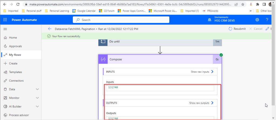Open the Power Automate app launcher waffle

point(5,20)
